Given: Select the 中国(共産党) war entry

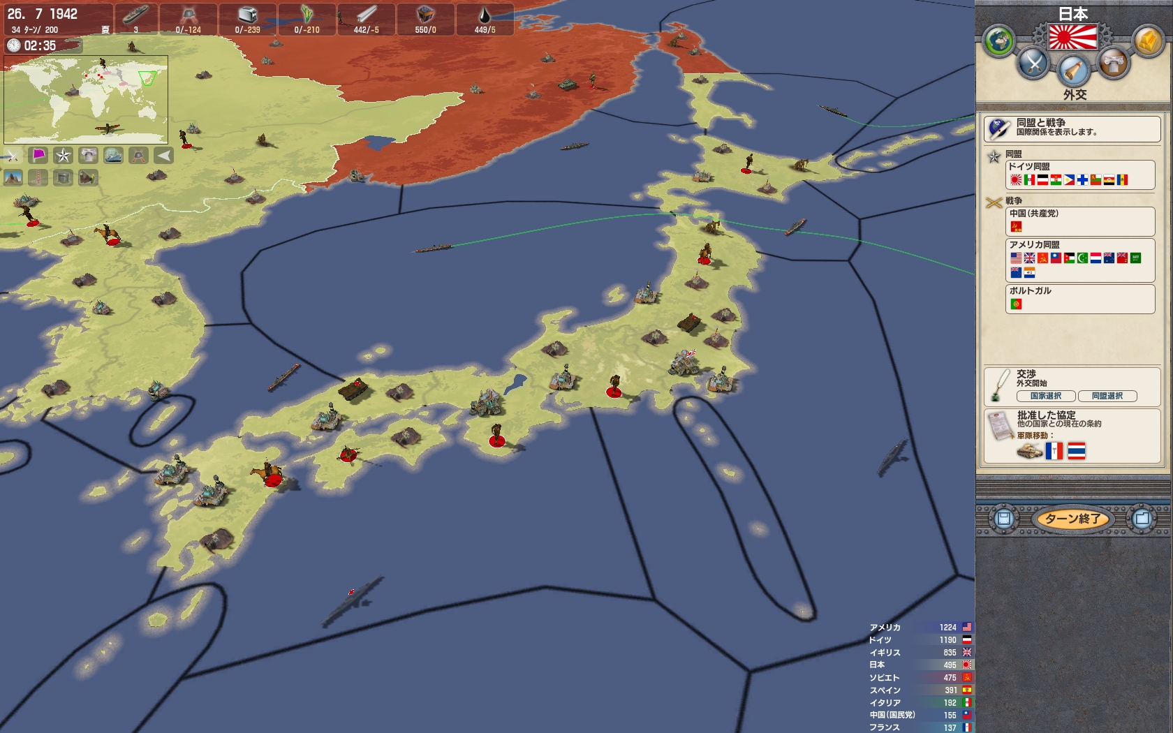Looking at the screenshot, I should tap(1080, 221).
